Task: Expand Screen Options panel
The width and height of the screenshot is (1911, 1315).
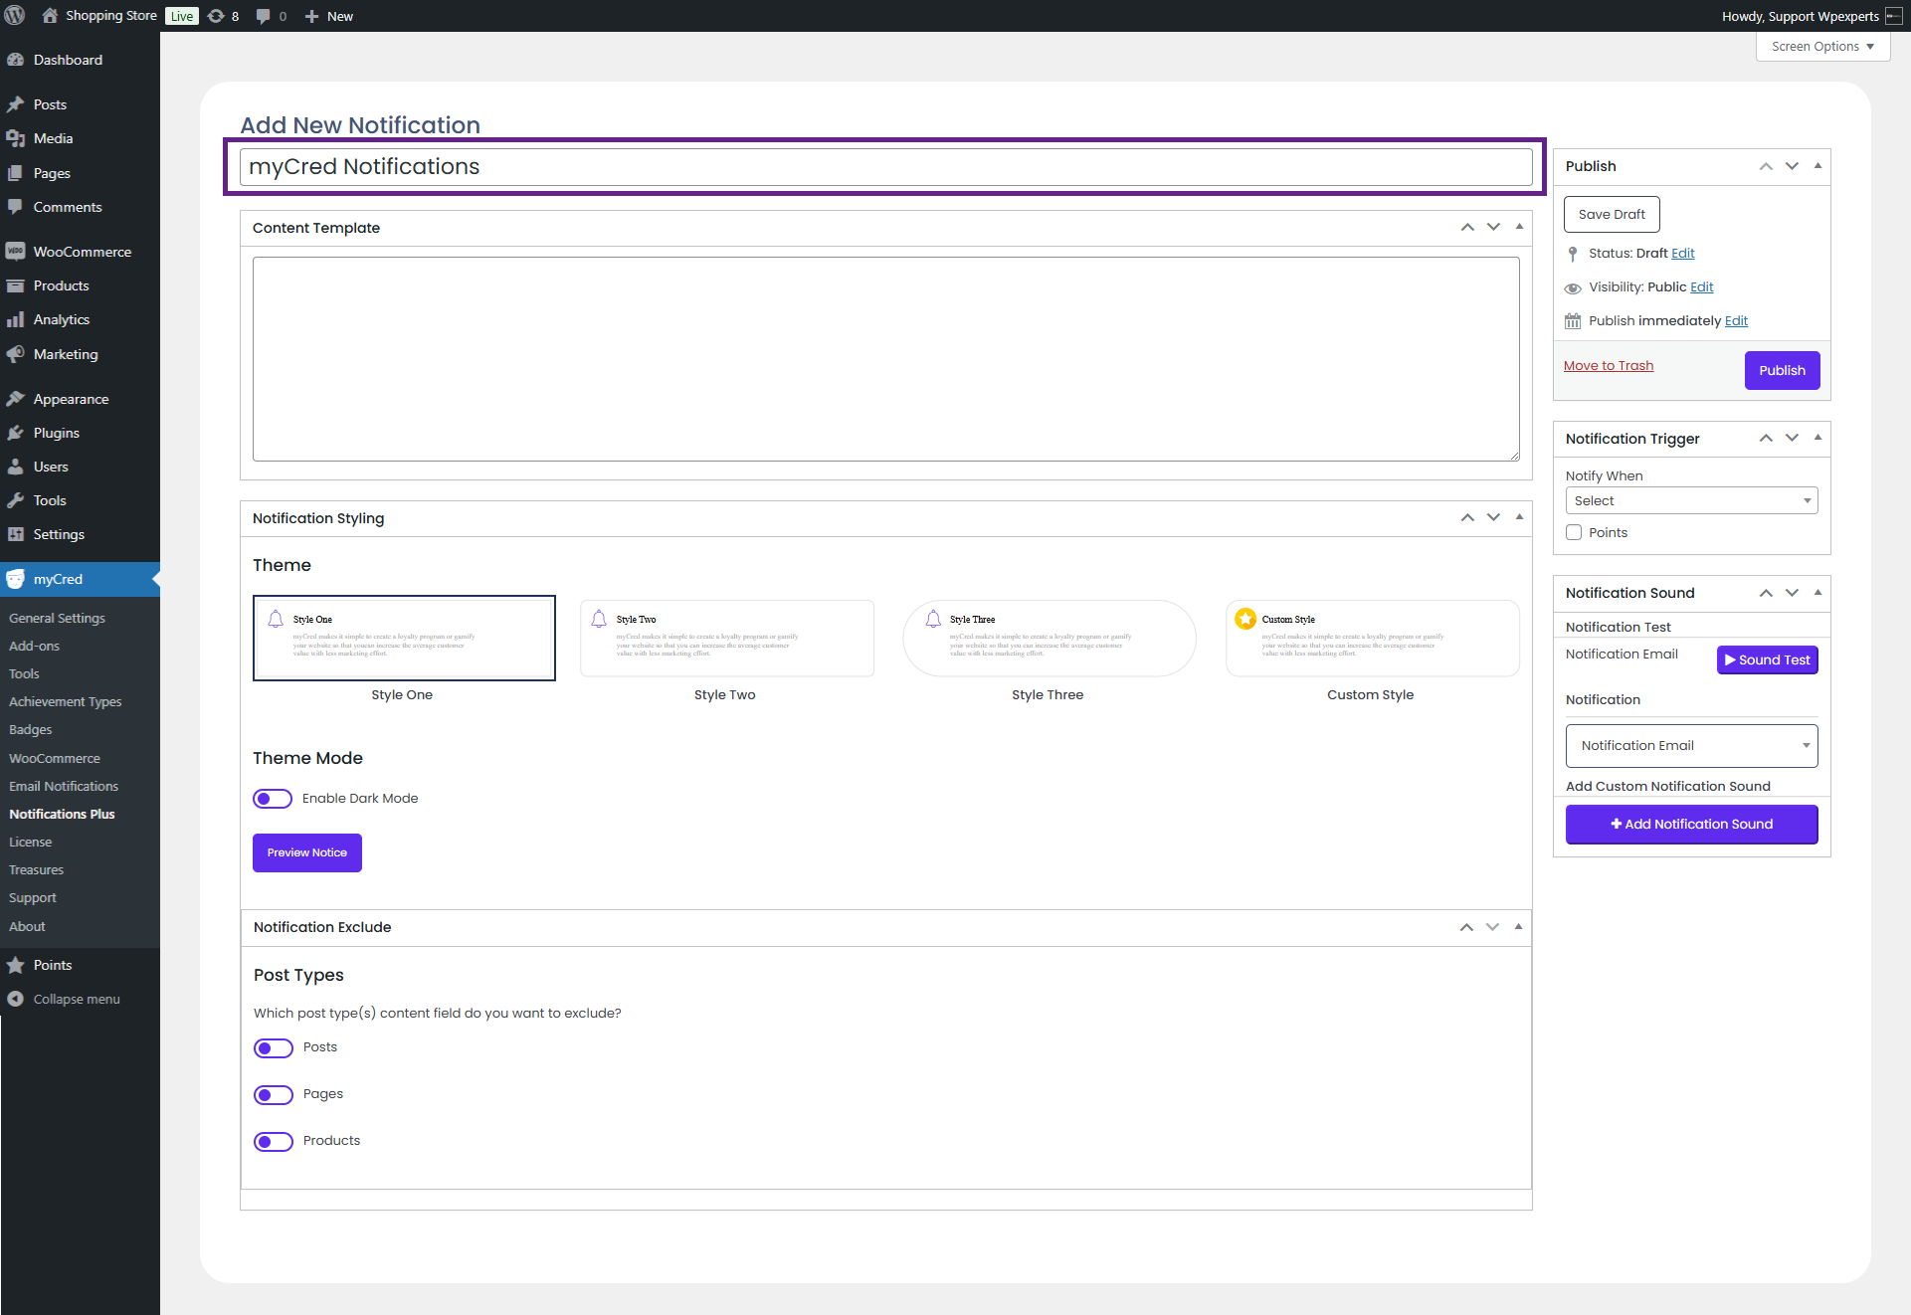Action: pos(1822,47)
